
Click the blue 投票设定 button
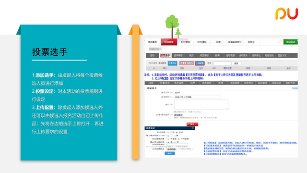173,63
